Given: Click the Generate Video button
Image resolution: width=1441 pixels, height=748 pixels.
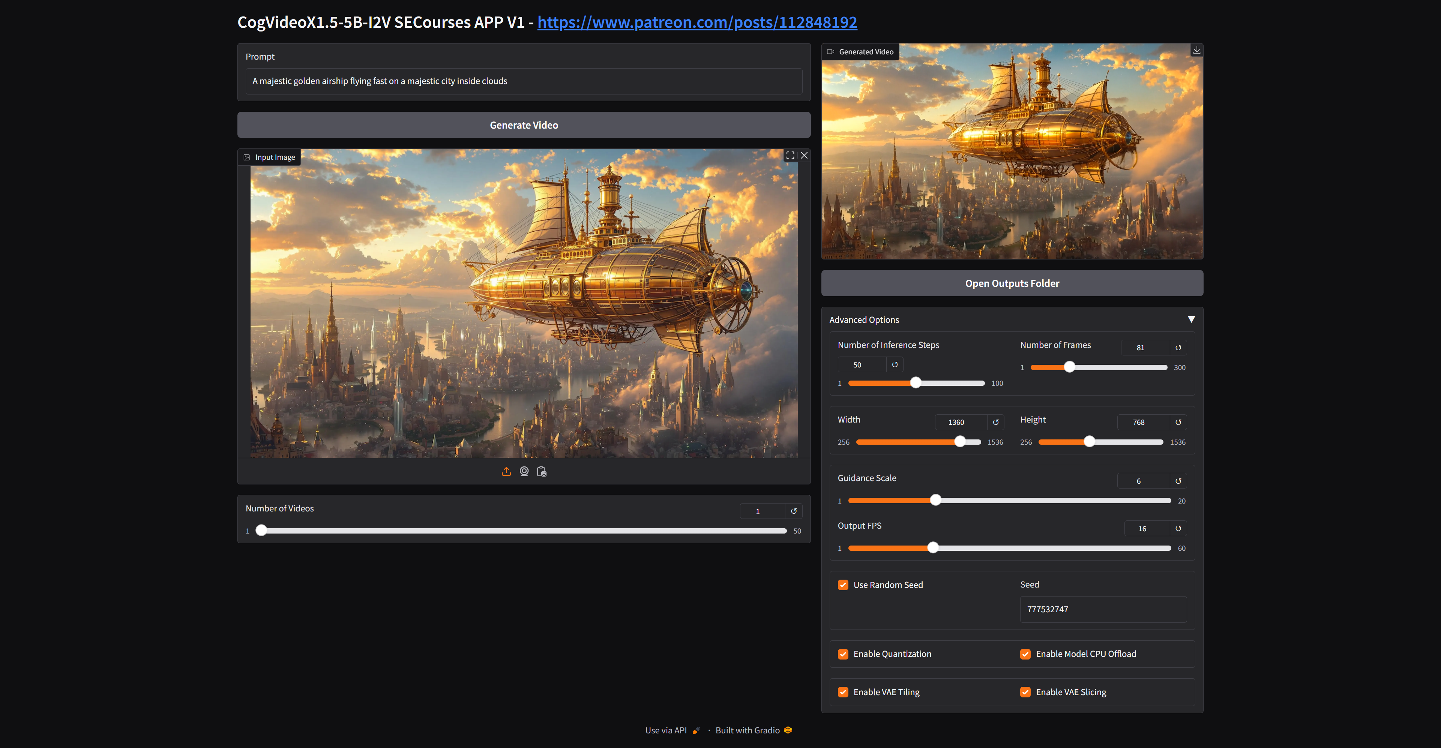Looking at the screenshot, I should pos(524,124).
